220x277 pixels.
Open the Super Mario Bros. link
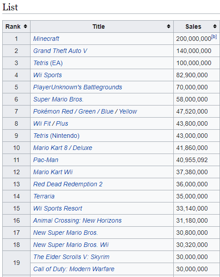(58, 99)
